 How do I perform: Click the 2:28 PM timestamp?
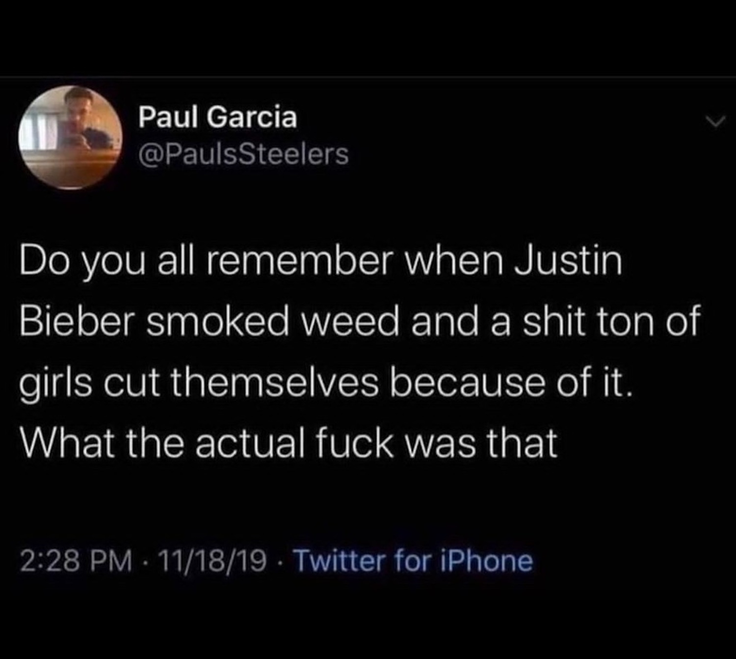pyautogui.click(x=76, y=560)
